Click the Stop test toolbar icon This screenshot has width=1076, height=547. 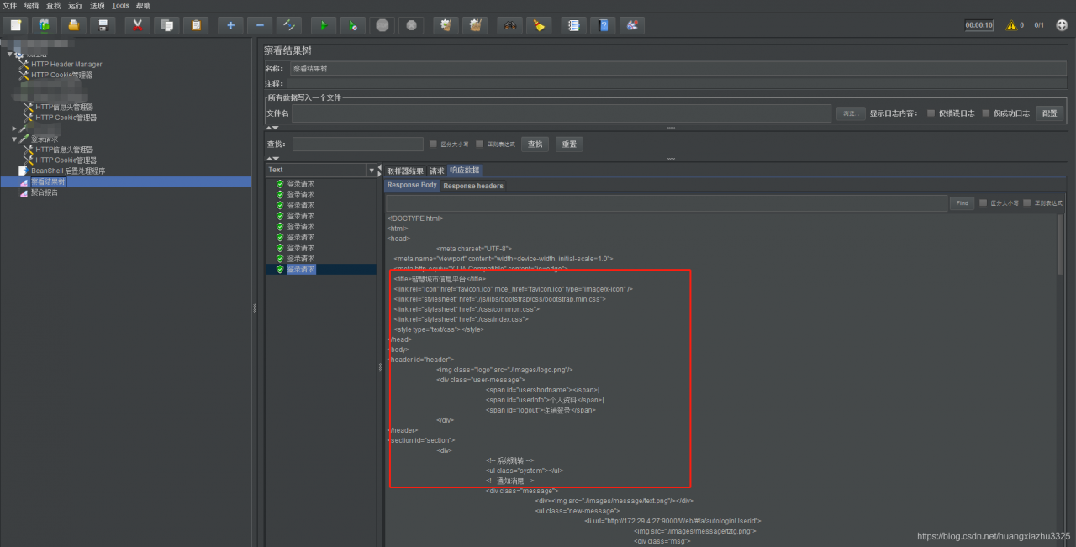(x=382, y=24)
